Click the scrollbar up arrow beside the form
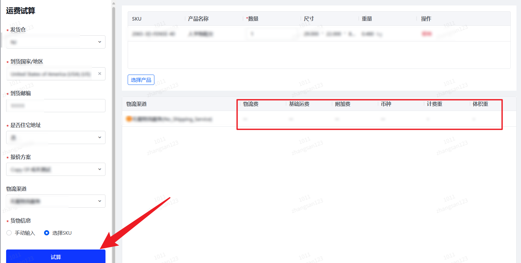Viewport: 521px width, 263px height. coord(114,3)
